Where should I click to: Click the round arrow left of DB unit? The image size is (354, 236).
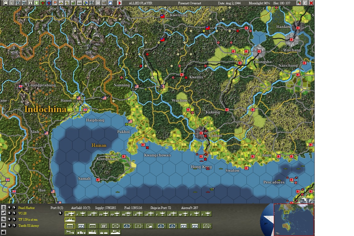[61, 213]
